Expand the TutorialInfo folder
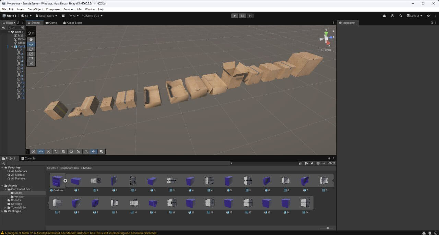The height and width of the screenshot is (235, 439). (5, 208)
